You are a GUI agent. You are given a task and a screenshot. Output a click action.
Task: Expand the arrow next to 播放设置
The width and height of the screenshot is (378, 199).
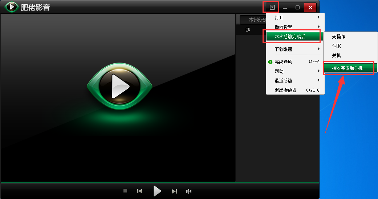click(319, 27)
